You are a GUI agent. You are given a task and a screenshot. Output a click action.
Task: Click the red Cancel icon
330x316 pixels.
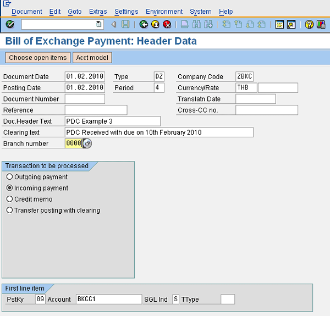coord(167,24)
